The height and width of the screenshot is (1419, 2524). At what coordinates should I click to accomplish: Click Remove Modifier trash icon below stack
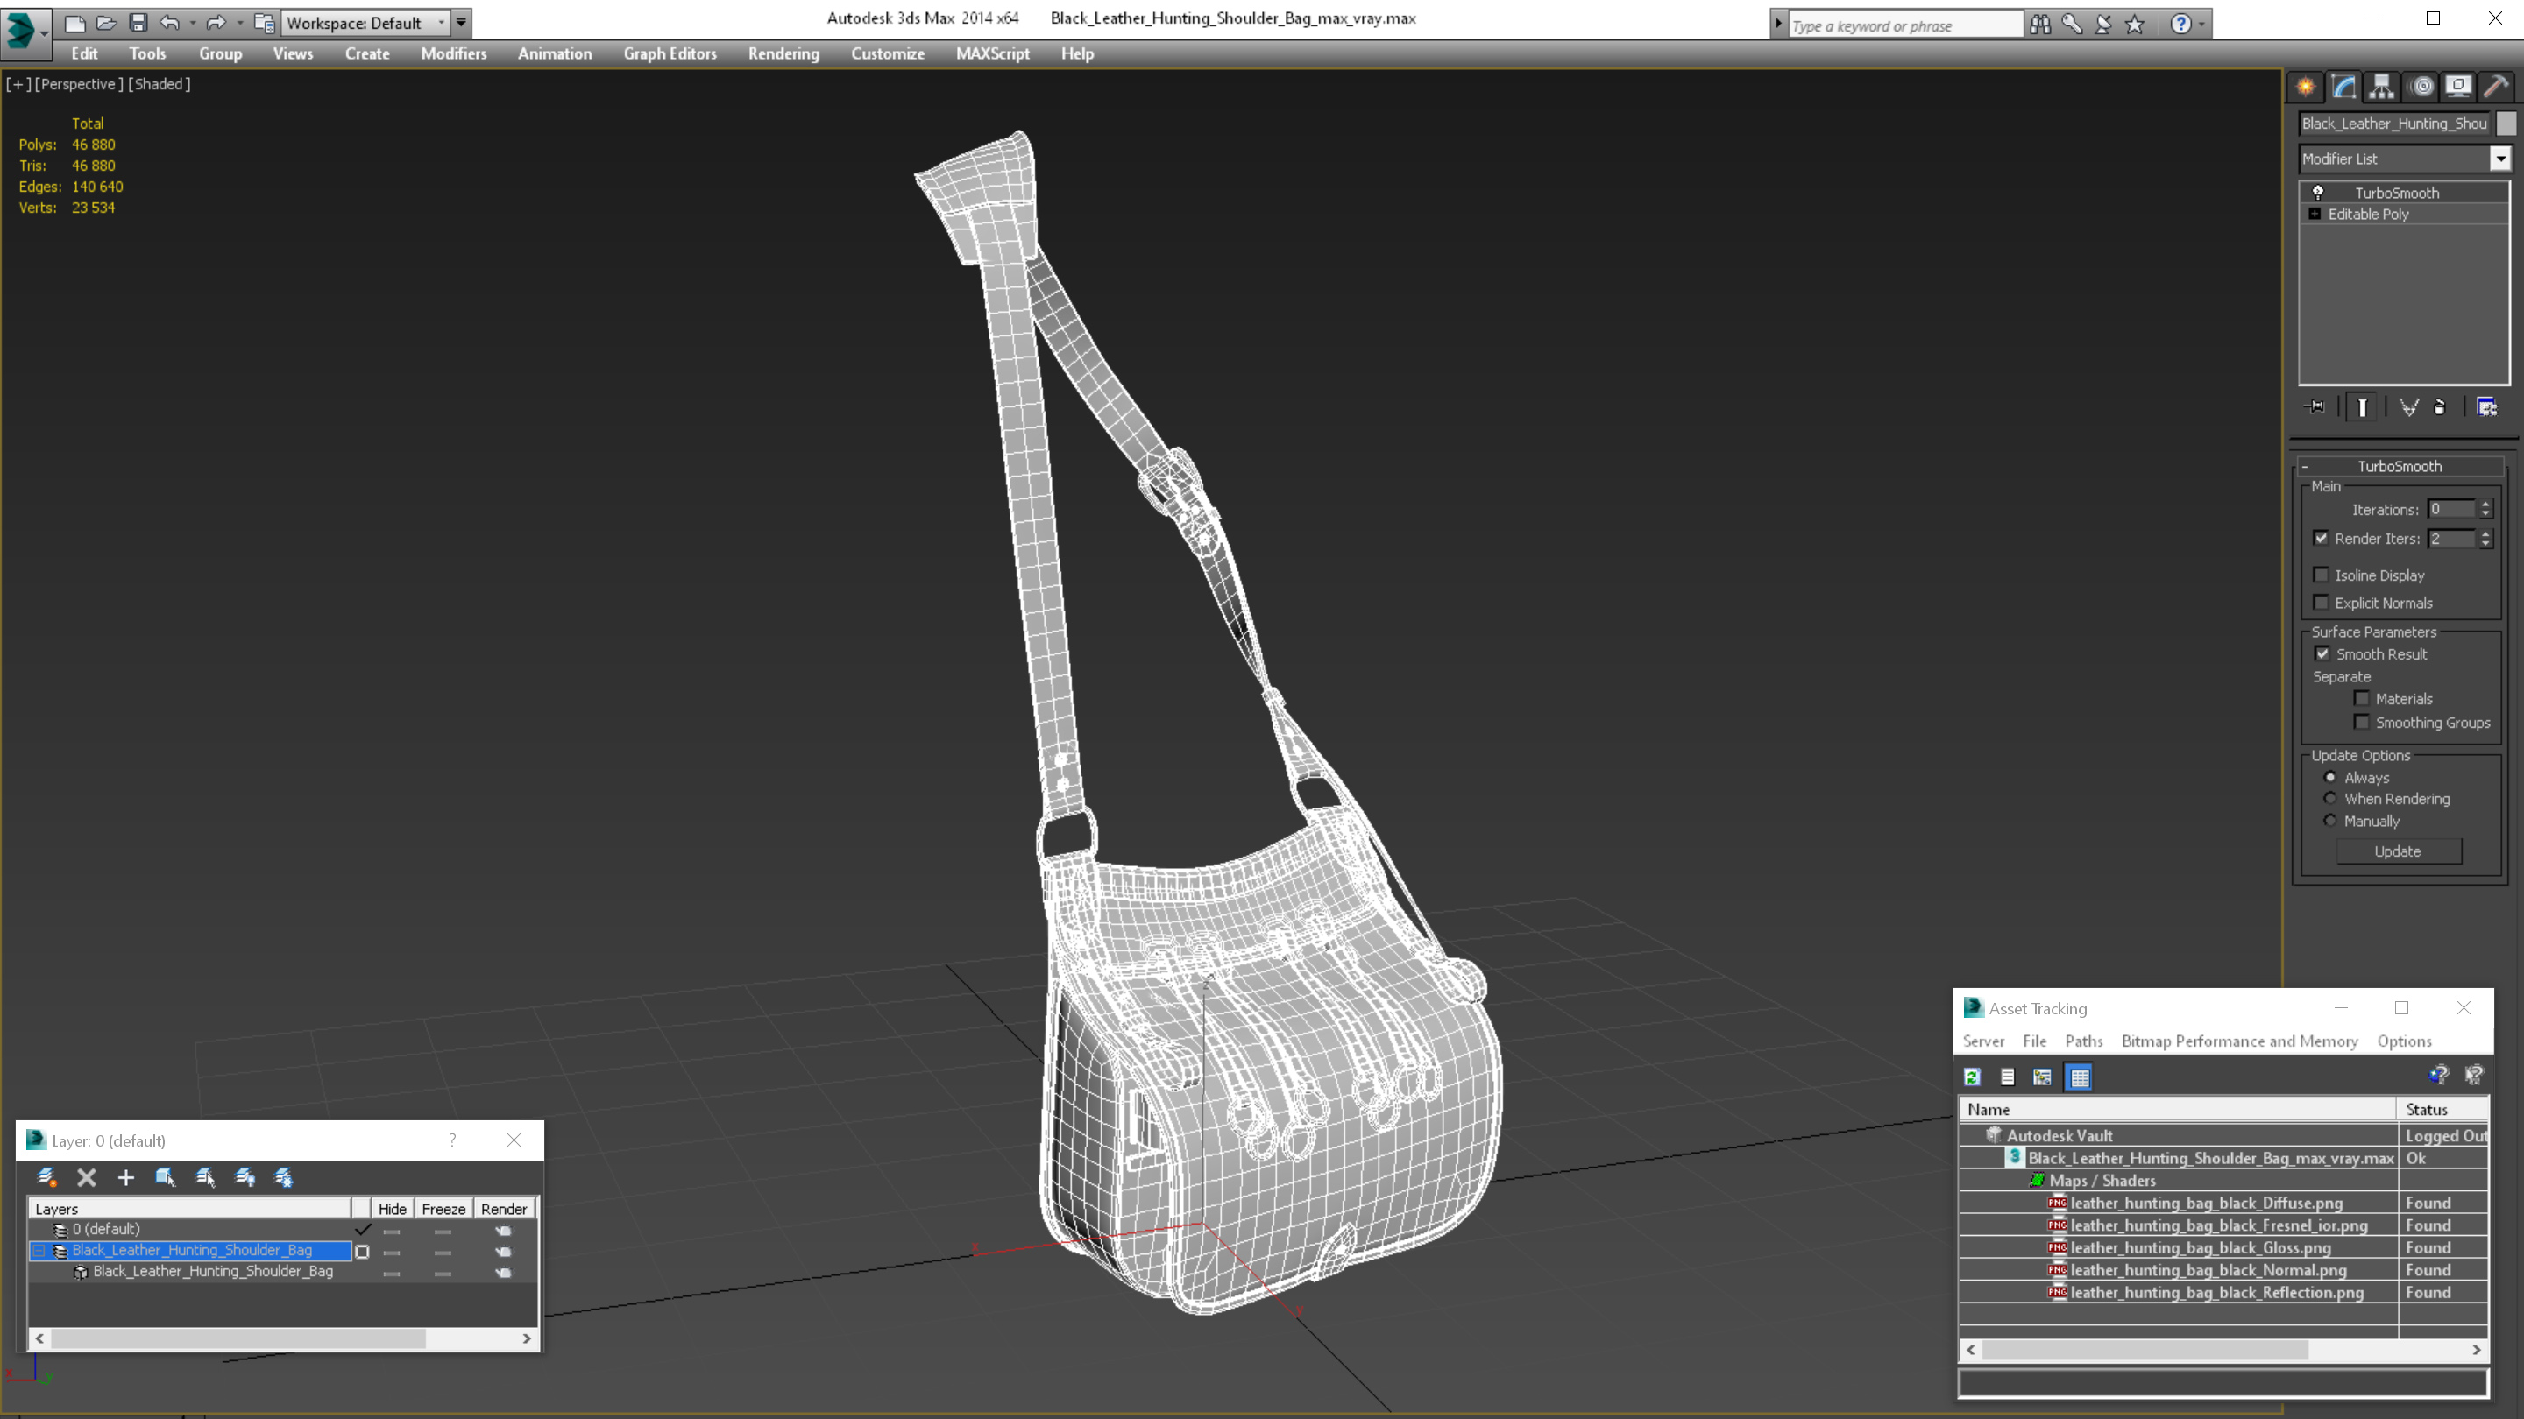[x=2440, y=407]
